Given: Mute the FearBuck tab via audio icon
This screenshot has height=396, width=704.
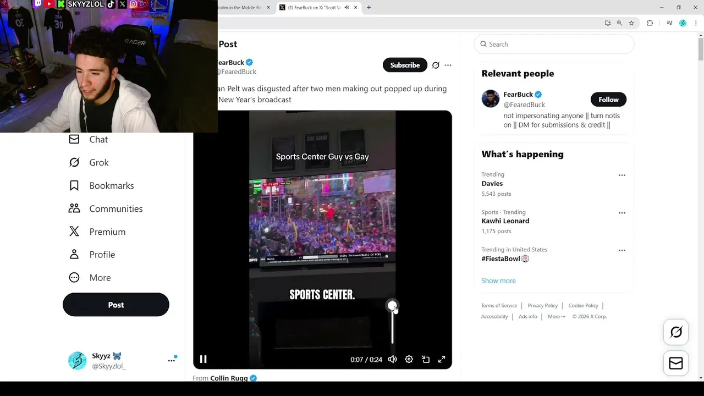Looking at the screenshot, I should [346, 7].
